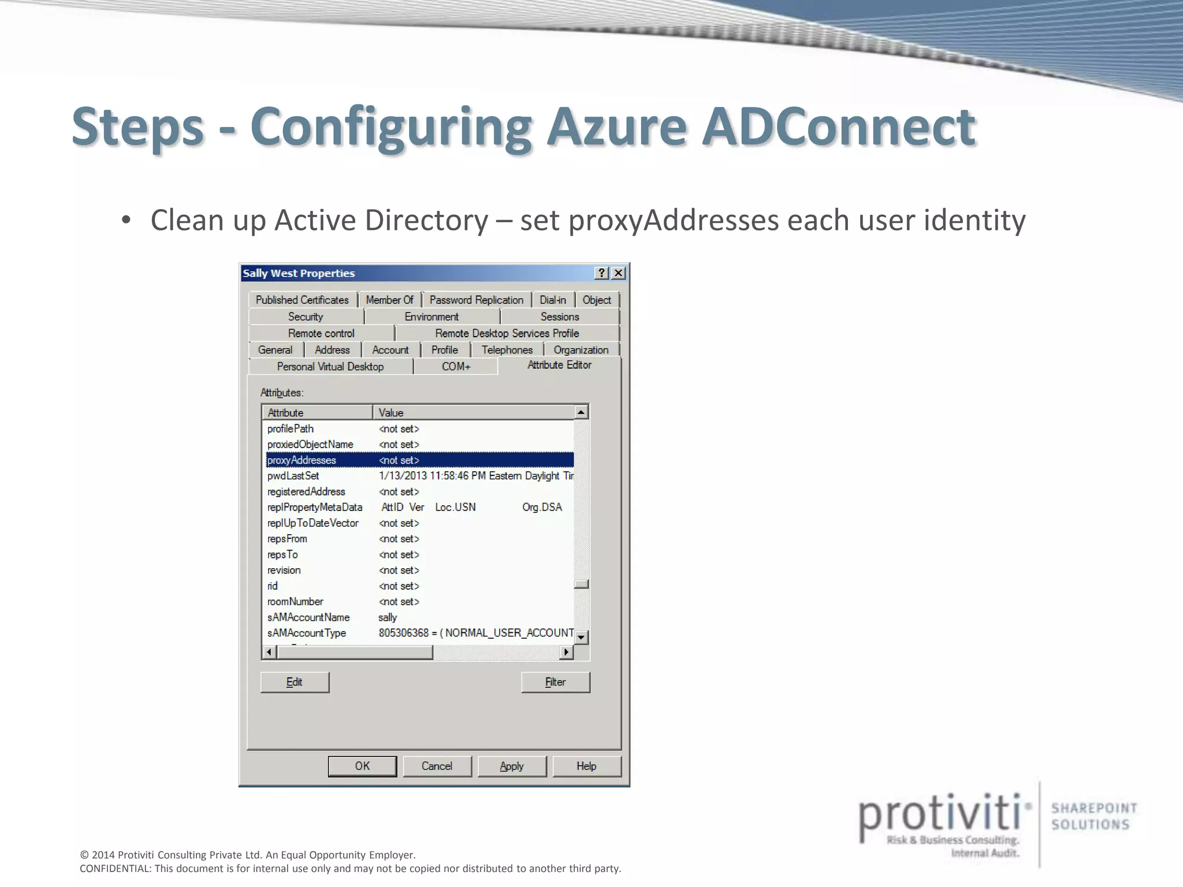The image size is (1183, 887).
Task: Click the Help button
Action: tap(587, 766)
